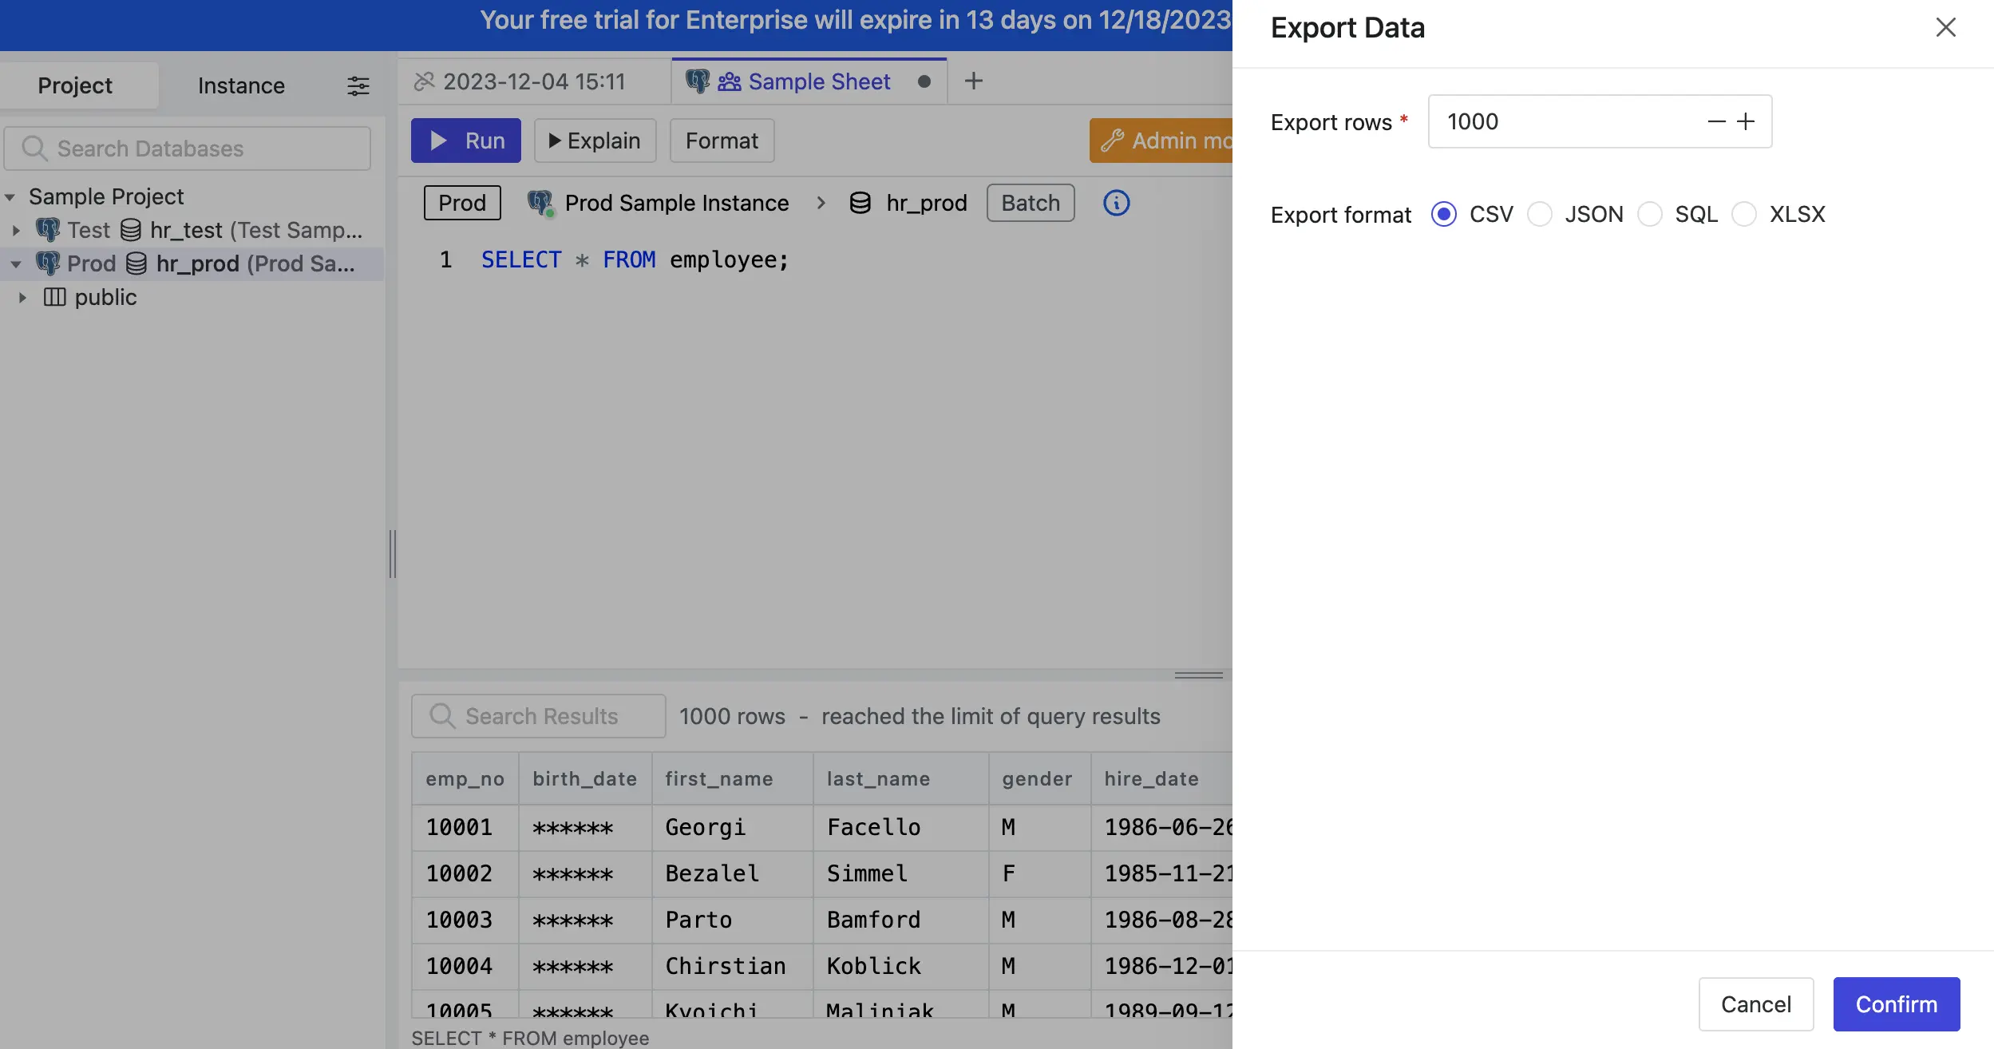Explain the SQL query
Viewport: 1994px width, 1049px height.
[595, 141]
